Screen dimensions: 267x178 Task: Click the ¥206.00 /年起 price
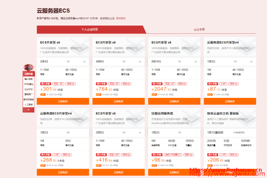coord(219,160)
